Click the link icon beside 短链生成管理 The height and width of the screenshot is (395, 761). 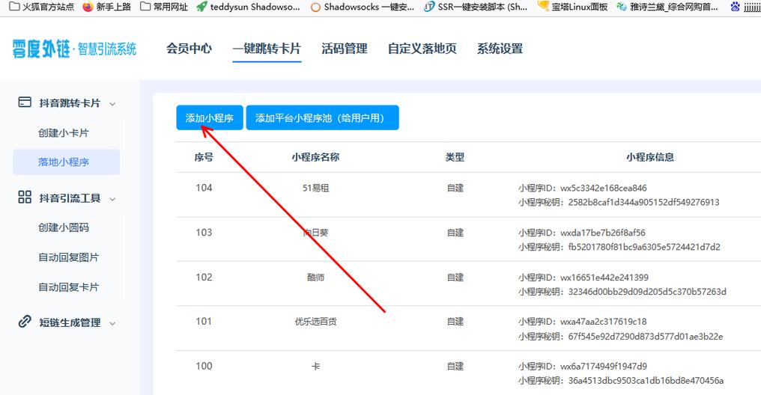pos(25,322)
